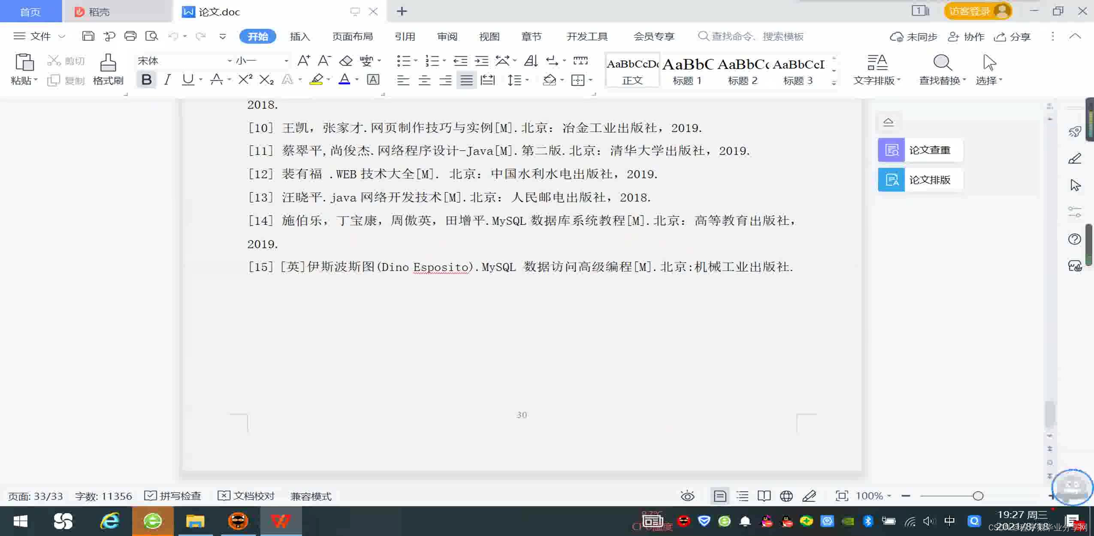Click the justify alignment icon
The image size is (1094, 536).
(x=466, y=80)
